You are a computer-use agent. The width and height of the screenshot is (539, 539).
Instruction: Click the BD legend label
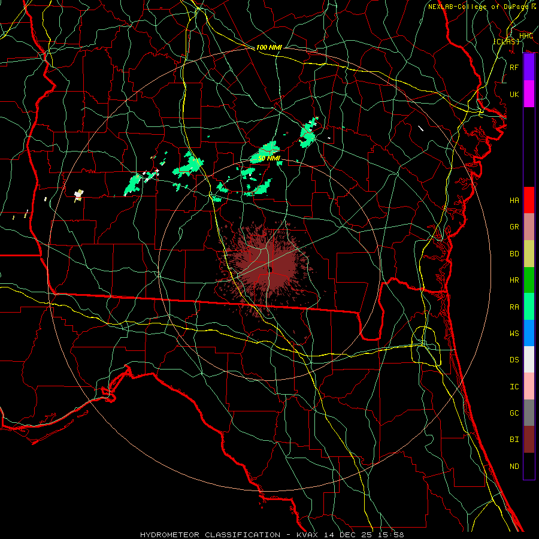click(x=514, y=254)
